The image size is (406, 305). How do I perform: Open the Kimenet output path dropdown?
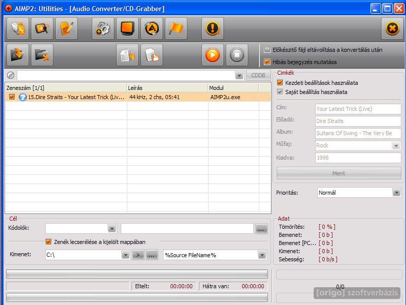125,255
